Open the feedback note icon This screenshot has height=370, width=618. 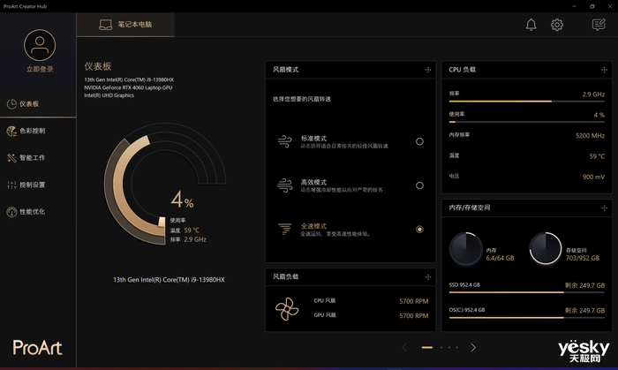pyautogui.click(x=599, y=25)
